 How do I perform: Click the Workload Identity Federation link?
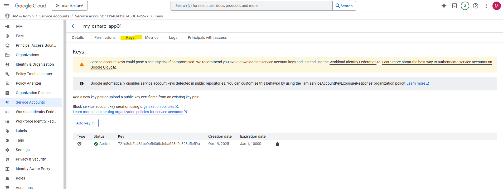pyautogui.click(x=353, y=62)
